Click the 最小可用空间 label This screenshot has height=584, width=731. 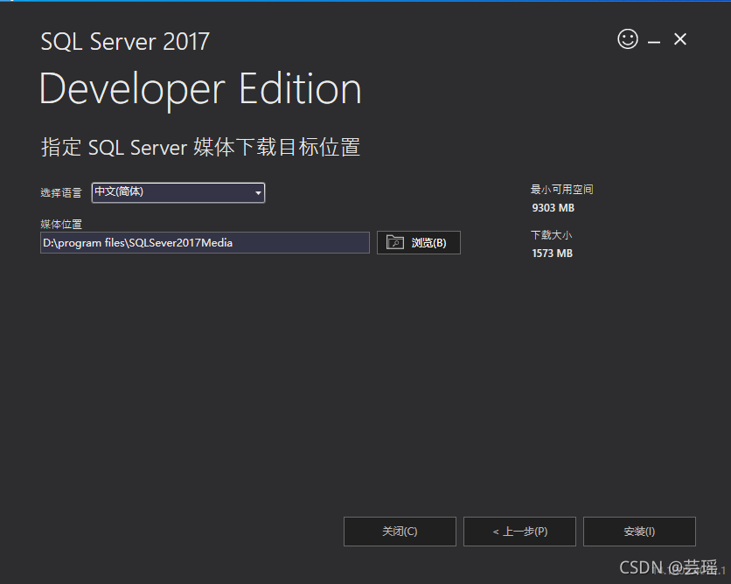click(x=561, y=189)
